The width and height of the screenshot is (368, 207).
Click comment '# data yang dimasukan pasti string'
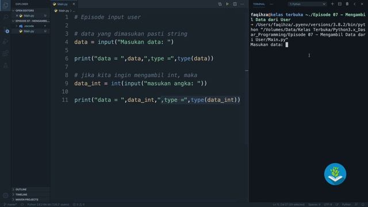pos(131,34)
